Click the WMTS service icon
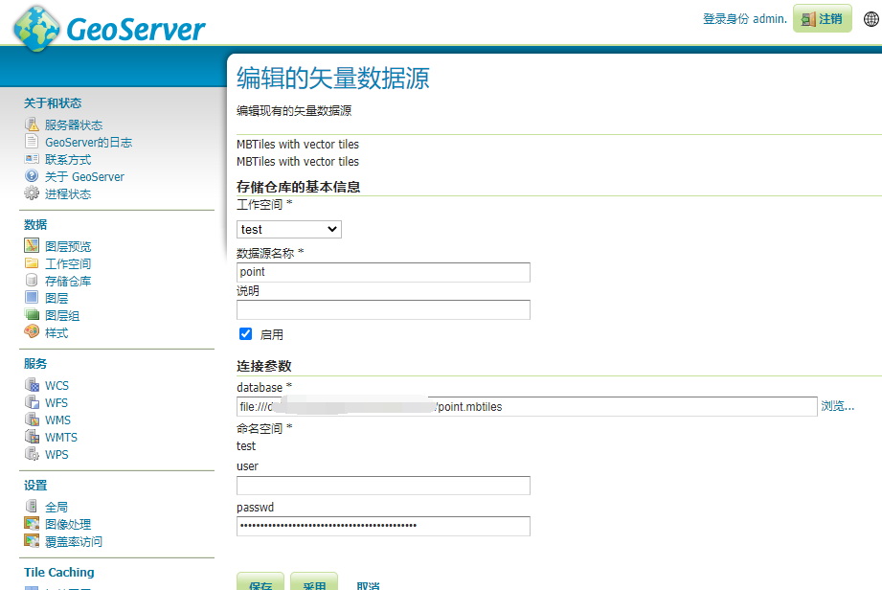This screenshot has height=590, width=882. tap(32, 437)
